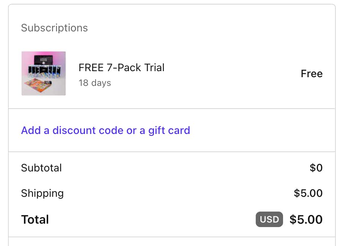Click the black box in product image
343x246 pixels.
pos(44,60)
